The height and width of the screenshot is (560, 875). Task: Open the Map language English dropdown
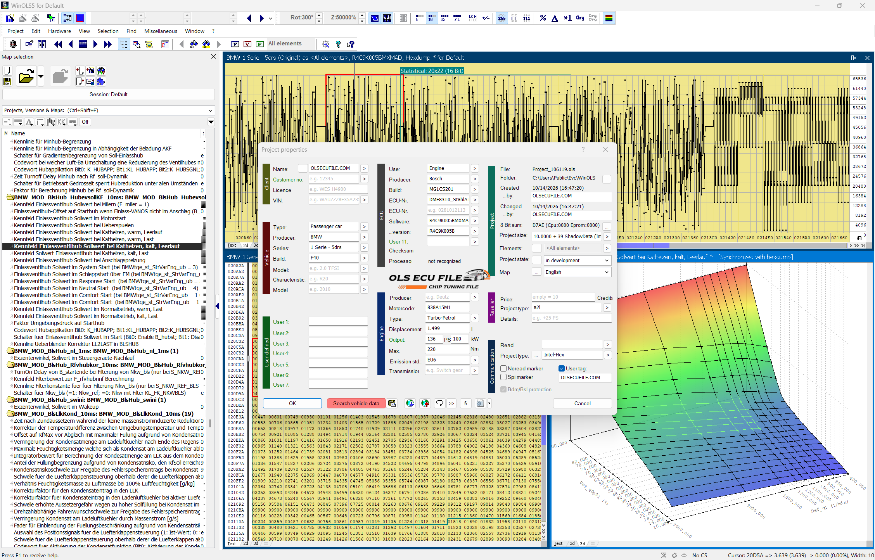click(x=578, y=272)
